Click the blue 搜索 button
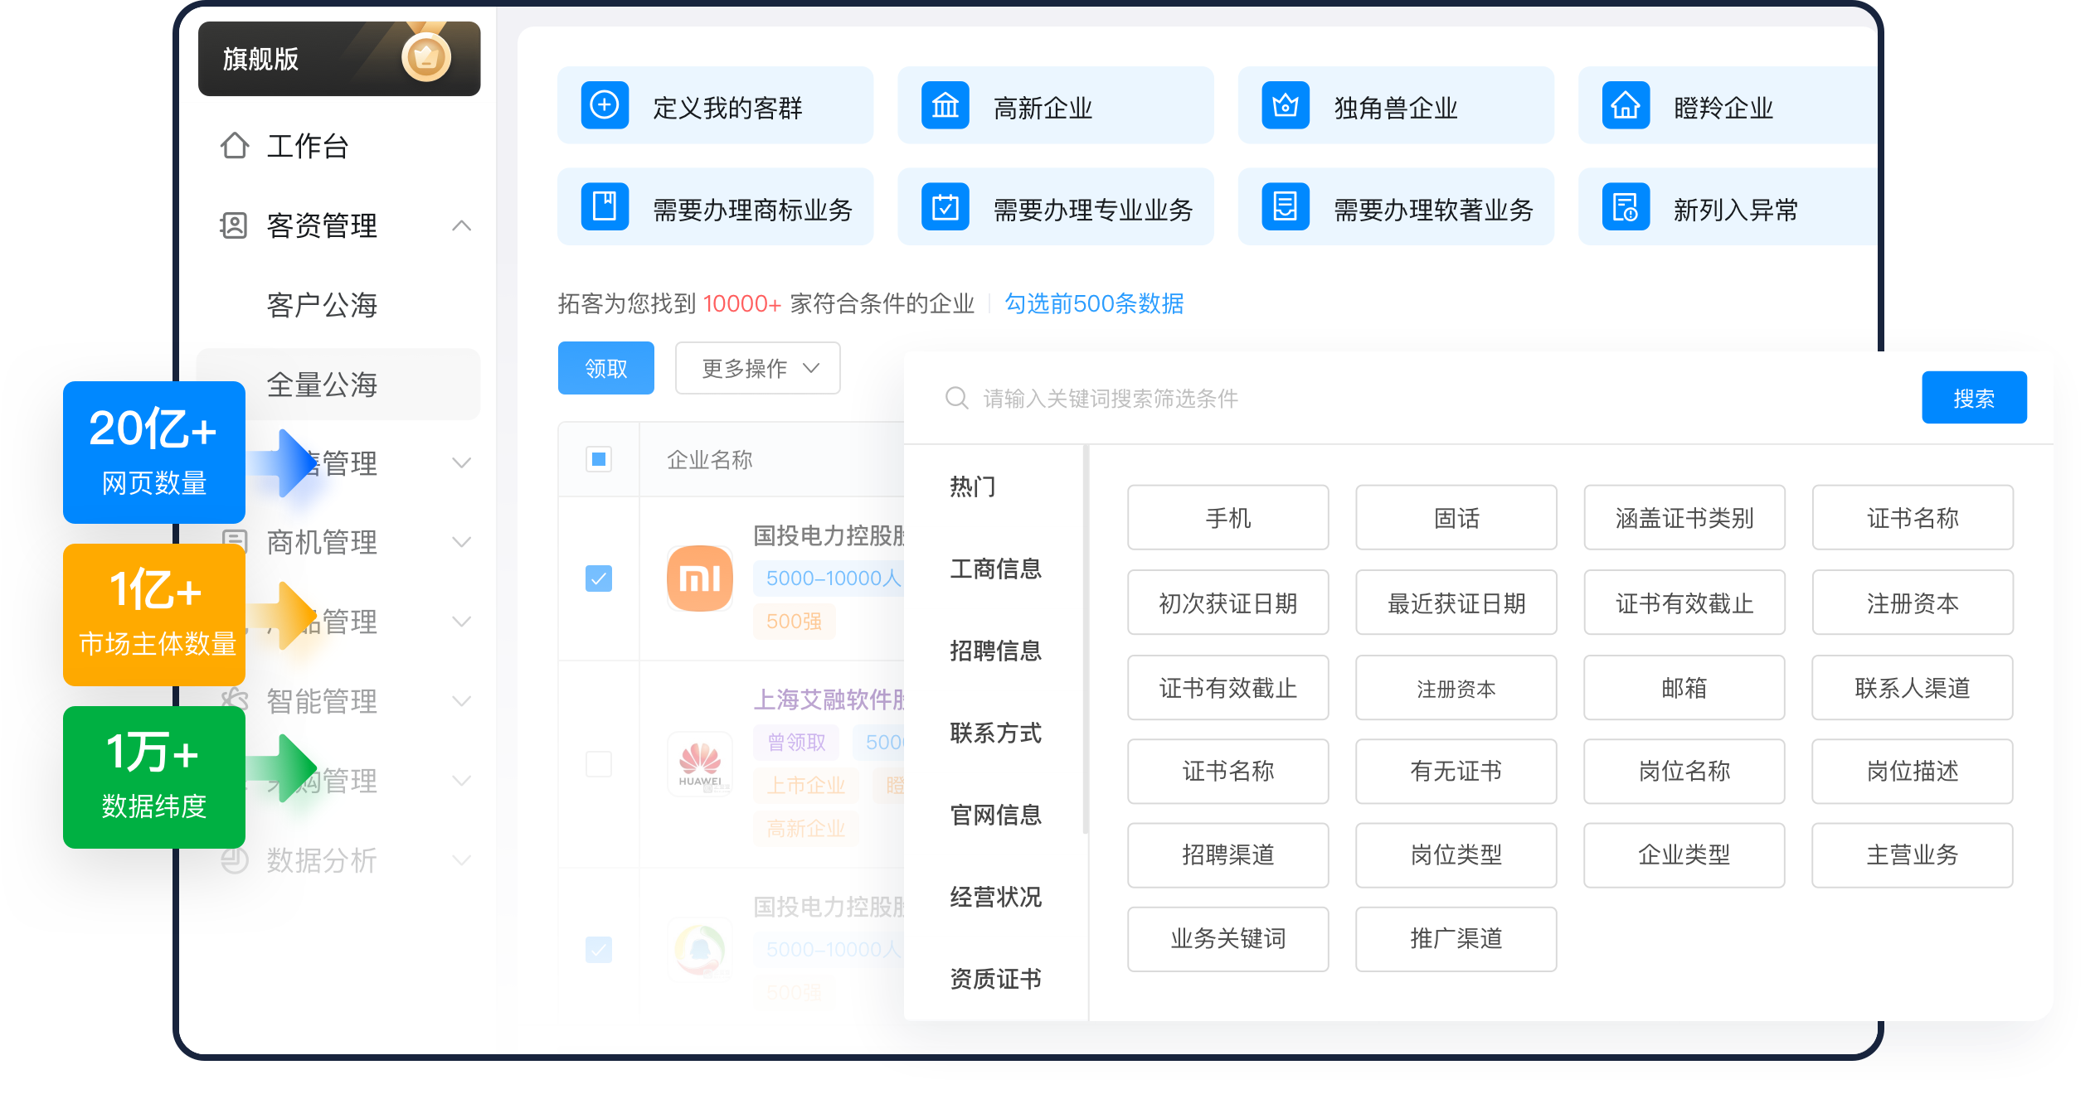 [1973, 398]
